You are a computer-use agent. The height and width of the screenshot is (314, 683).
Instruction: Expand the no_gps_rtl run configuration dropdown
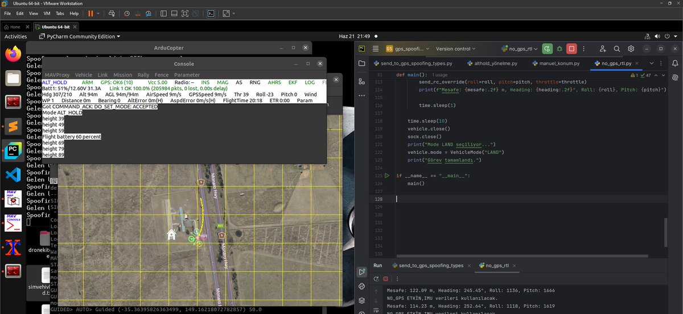tap(520, 49)
